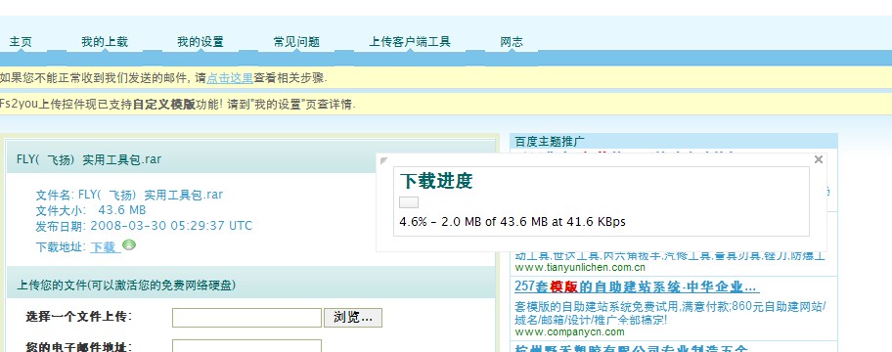Click the 文件大小: 43.6 MB text
This screenshot has width=892, height=352.
pos(91,210)
